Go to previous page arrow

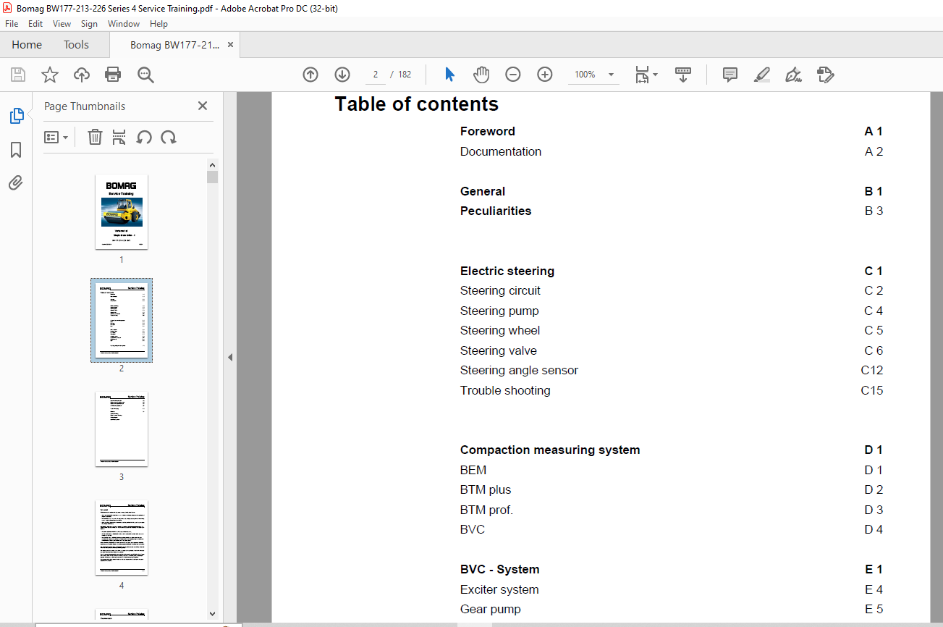click(310, 75)
